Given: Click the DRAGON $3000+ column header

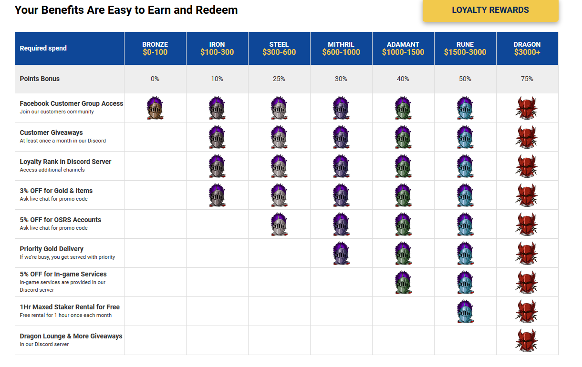Looking at the screenshot, I should [527, 48].
